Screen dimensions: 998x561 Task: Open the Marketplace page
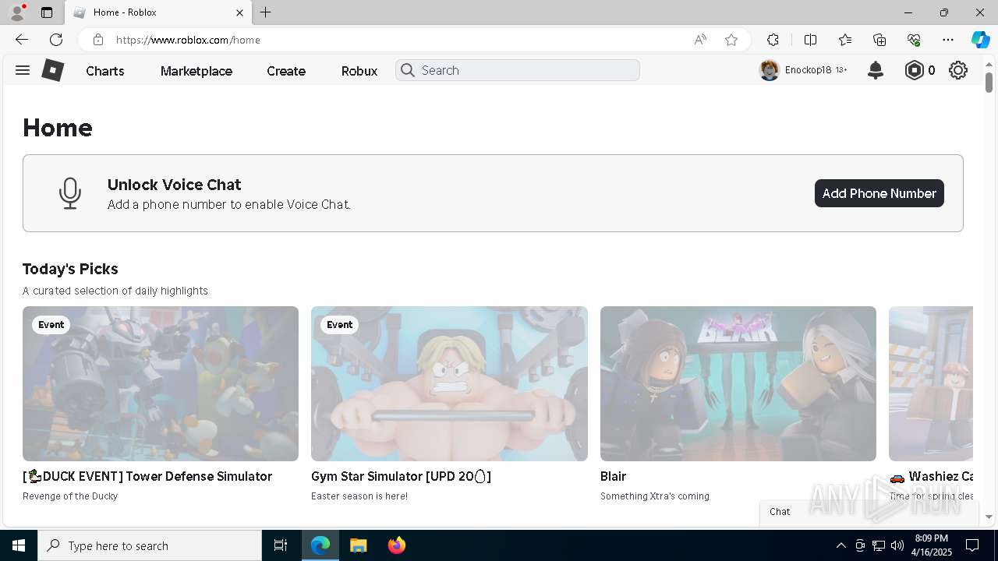(196, 71)
